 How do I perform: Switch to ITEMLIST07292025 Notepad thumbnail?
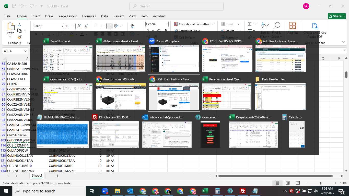pos(62,134)
